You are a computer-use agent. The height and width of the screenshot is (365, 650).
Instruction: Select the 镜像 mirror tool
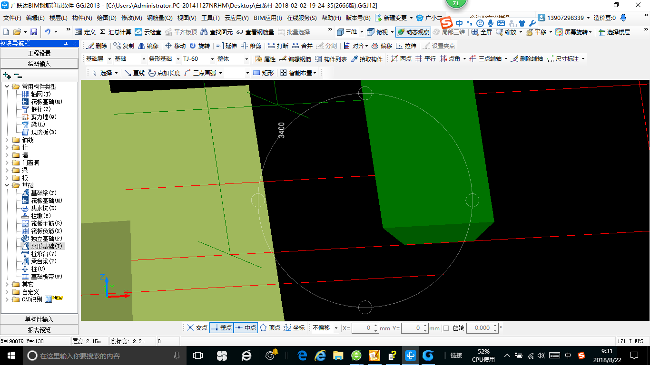[x=148, y=46]
